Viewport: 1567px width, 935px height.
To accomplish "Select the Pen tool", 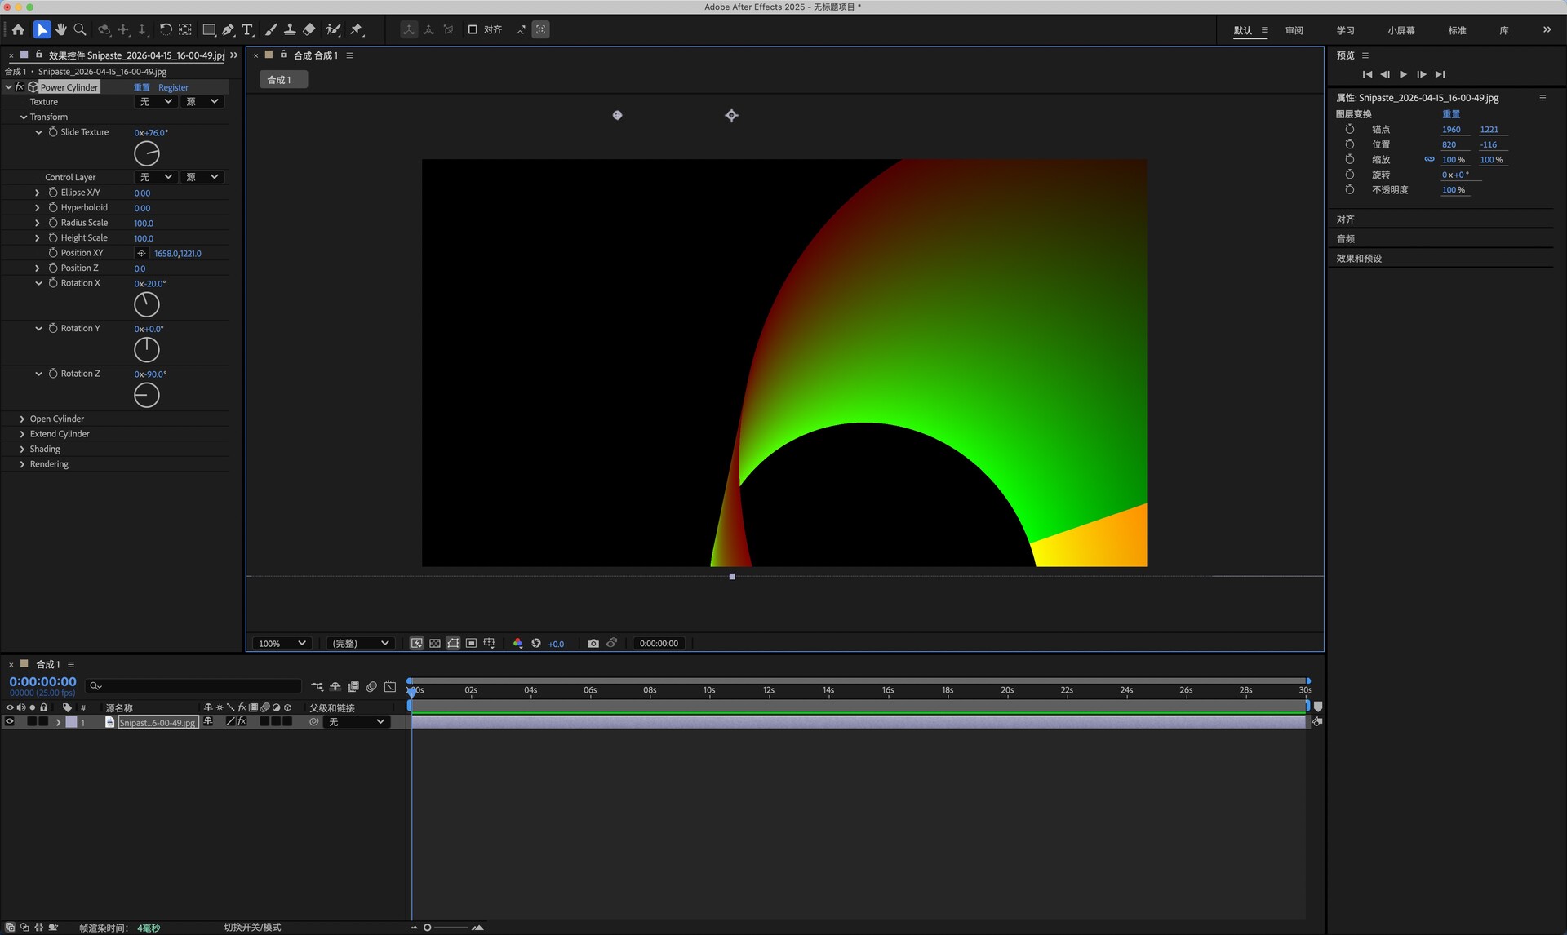I will click(229, 29).
